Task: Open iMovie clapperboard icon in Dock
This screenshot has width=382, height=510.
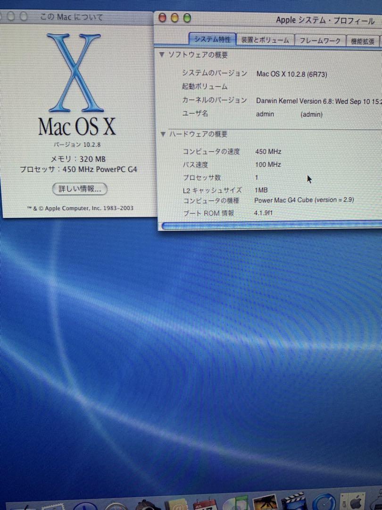Action: 295,501
